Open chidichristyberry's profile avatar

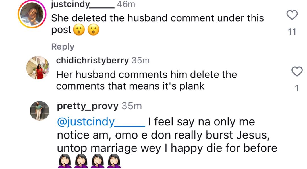(38, 67)
